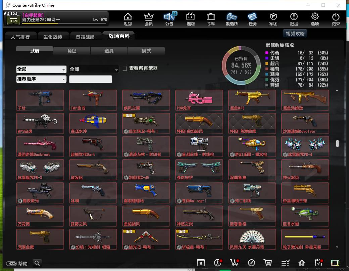
Task: Click the list with checkmark icon
Action: pos(285,263)
